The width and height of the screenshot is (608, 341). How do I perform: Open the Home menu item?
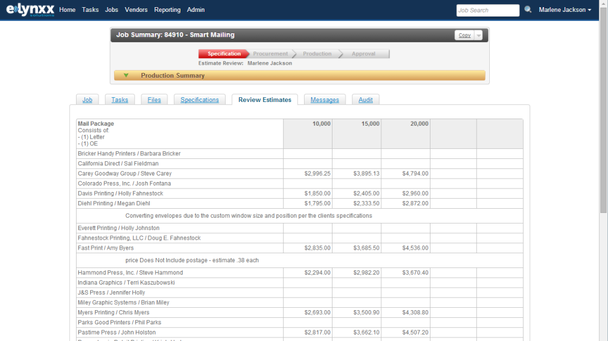pyautogui.click(x=67, y=10)
